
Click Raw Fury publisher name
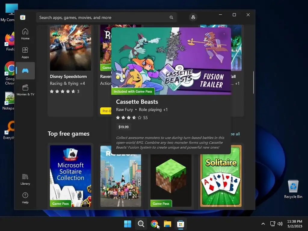[124, 109]
